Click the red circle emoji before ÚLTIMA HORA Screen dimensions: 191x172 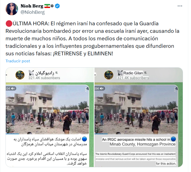pos(9,24)
